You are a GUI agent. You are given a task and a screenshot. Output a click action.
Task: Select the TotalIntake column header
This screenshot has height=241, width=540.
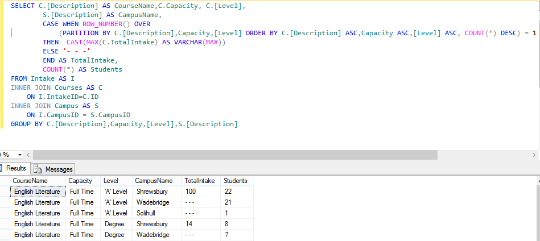[x=201, y=181]
